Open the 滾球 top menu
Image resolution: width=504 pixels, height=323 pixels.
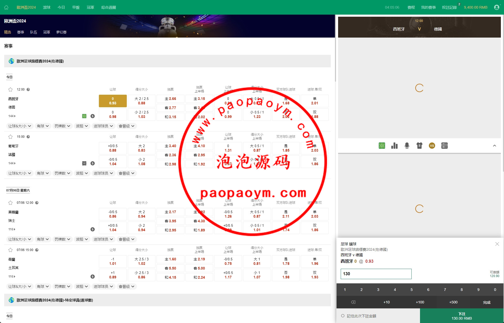tap(47, 7)
